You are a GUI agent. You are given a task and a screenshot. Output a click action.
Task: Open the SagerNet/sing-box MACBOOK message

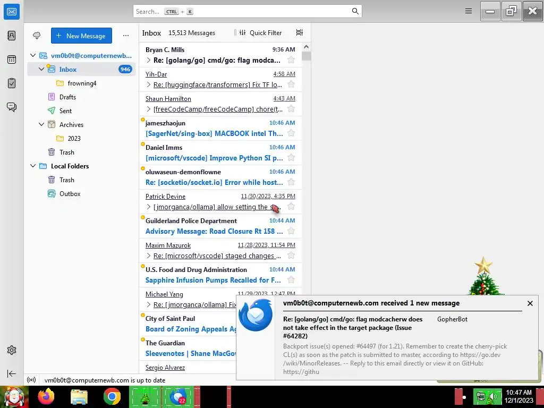pyautogui.click(x=220, y=128)
